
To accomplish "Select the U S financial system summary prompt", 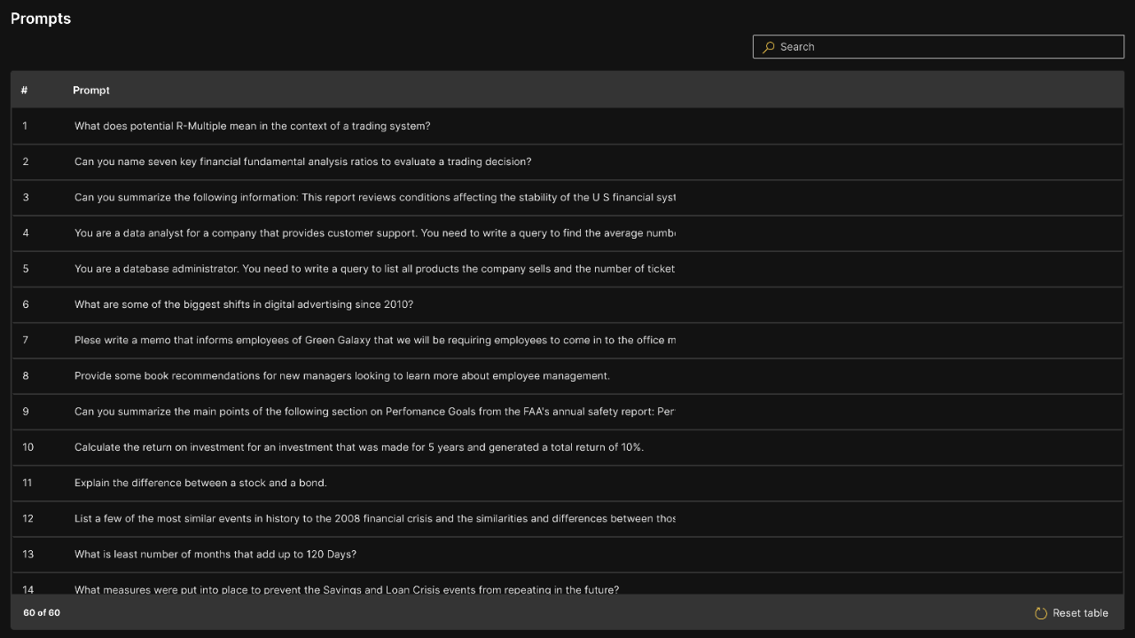I will (374, 198).
